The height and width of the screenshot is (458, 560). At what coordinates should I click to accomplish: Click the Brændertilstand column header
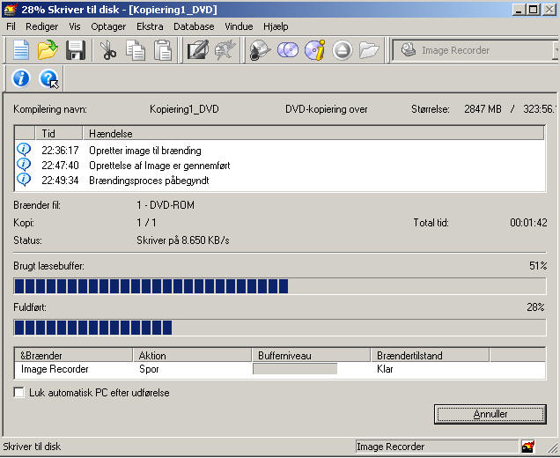click(x=430, y=355)
